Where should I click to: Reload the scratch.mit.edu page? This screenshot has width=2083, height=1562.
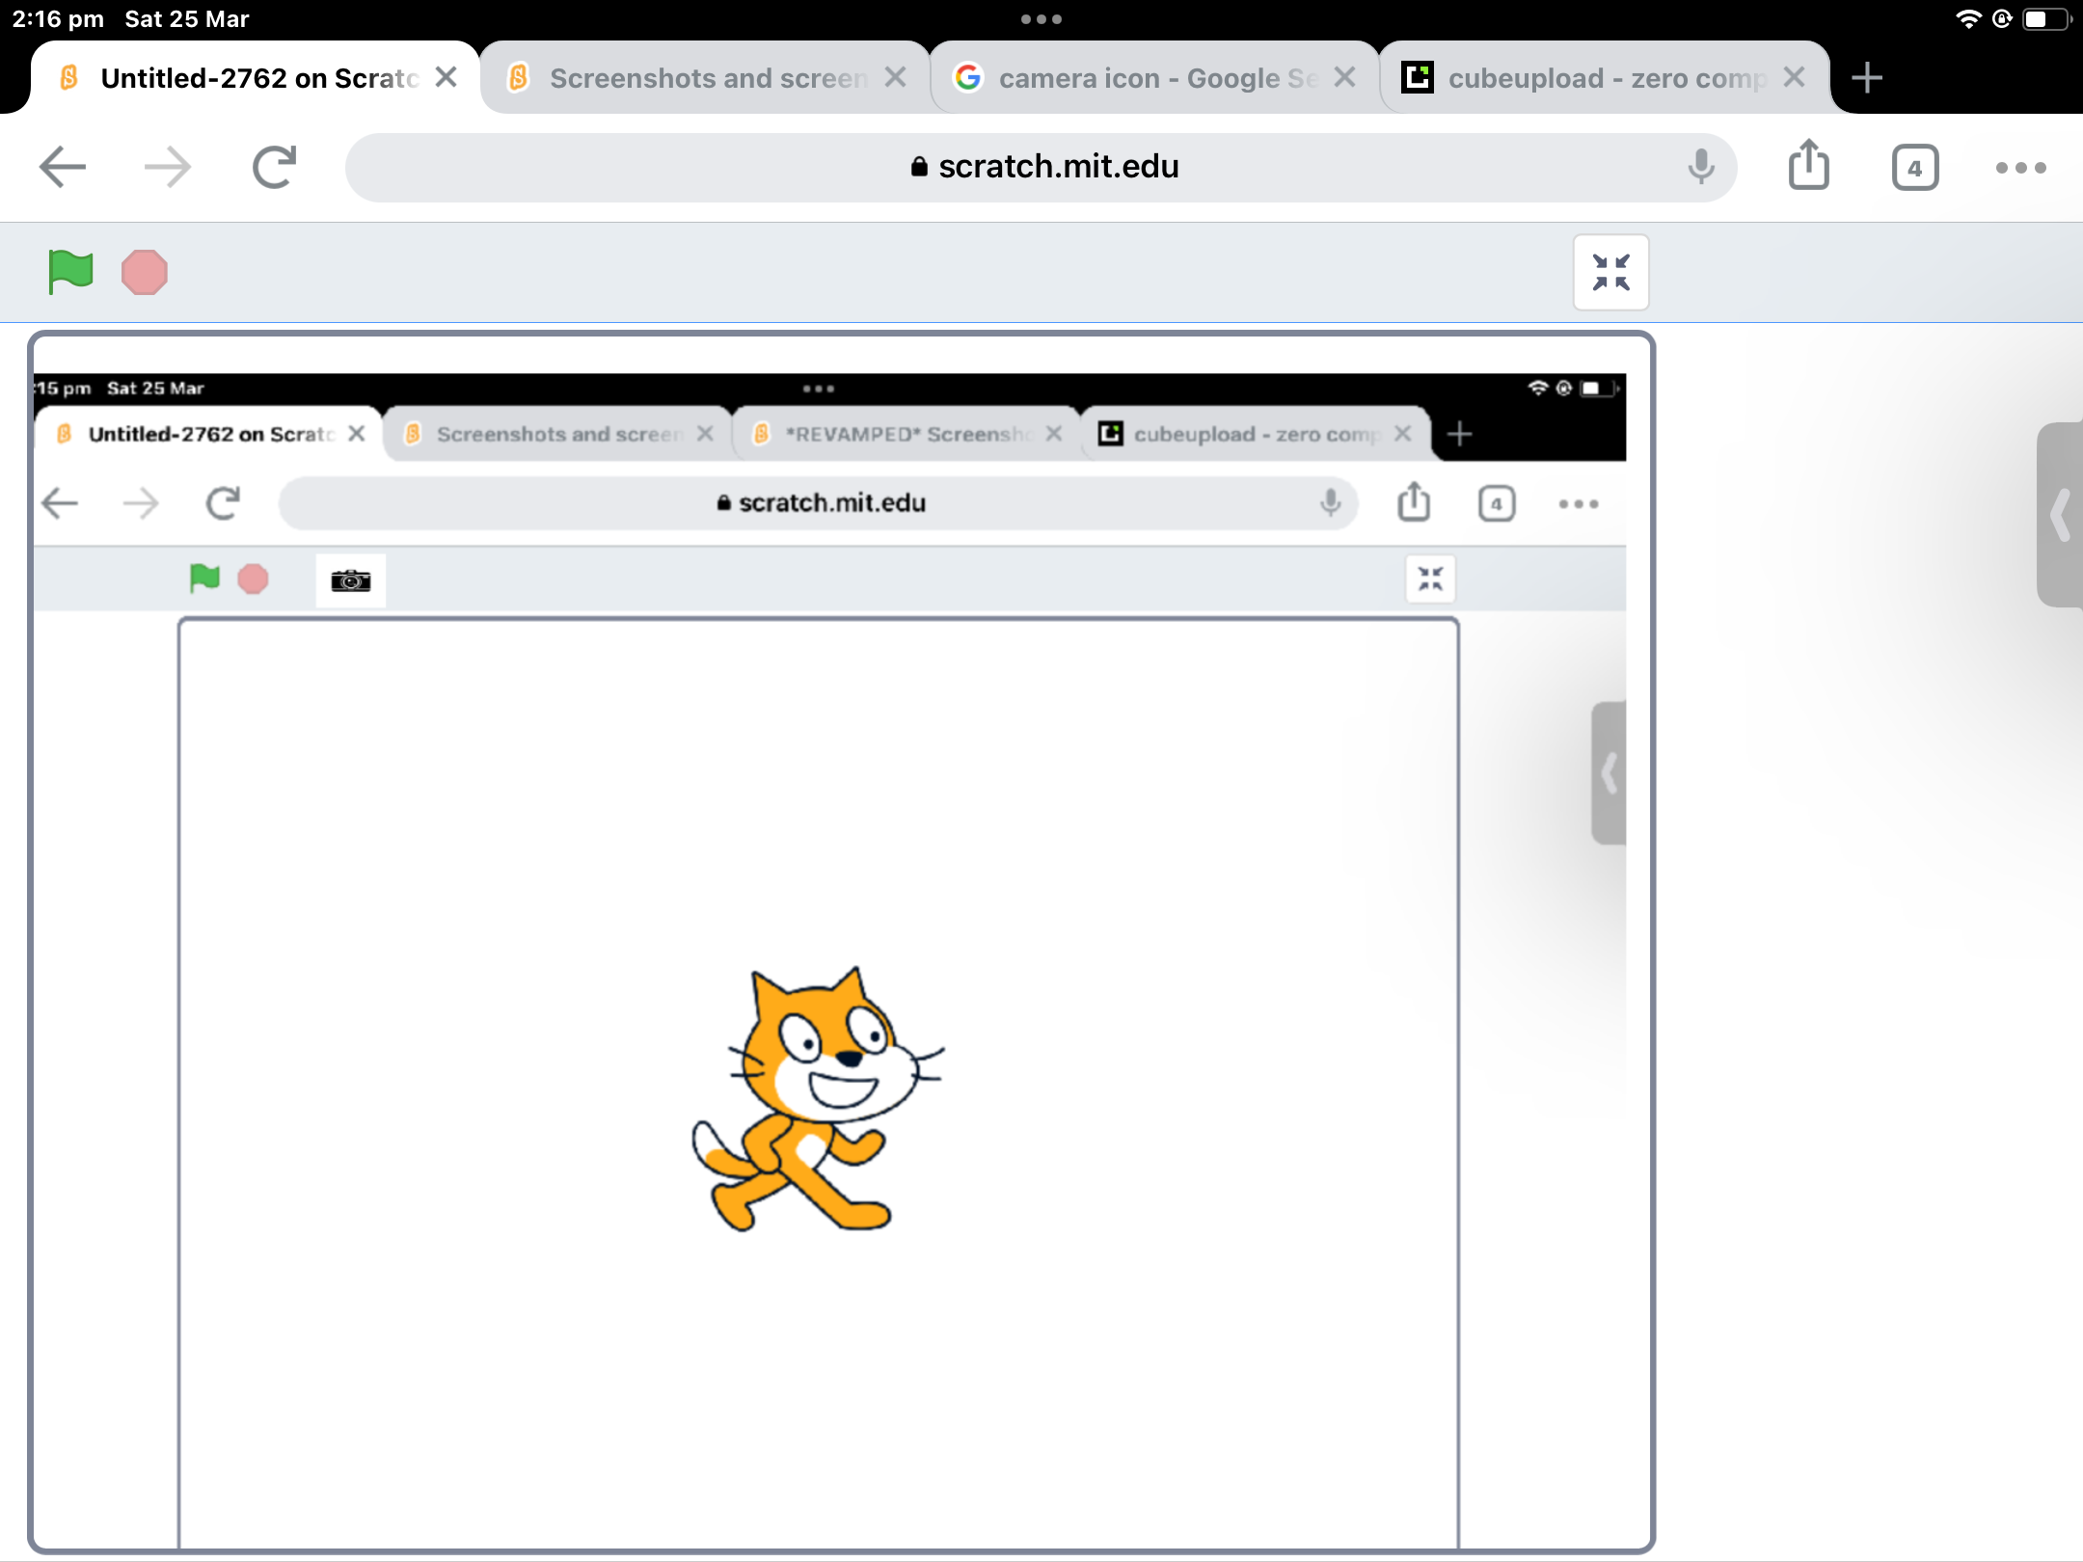271,166
